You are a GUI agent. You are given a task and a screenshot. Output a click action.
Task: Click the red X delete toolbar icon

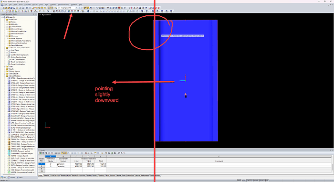tap(137, 8)
